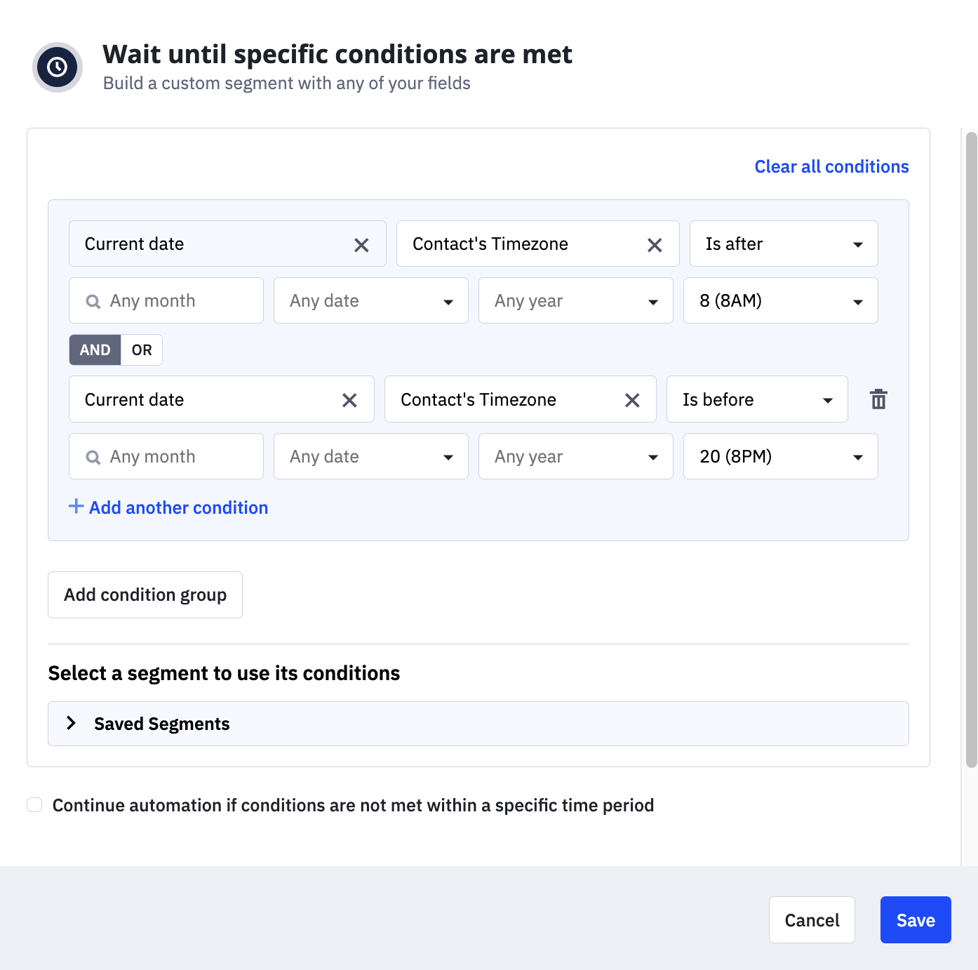This screenshot has height=970, width=978.
Task: Click the plus icon to add a condition
Action: (x=76, y=507)
